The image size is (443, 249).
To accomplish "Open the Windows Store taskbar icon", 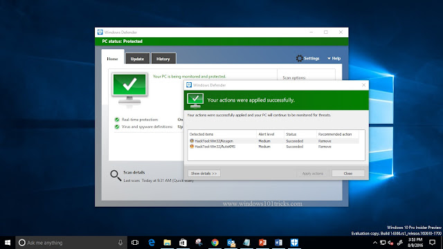I will (183, 243).
